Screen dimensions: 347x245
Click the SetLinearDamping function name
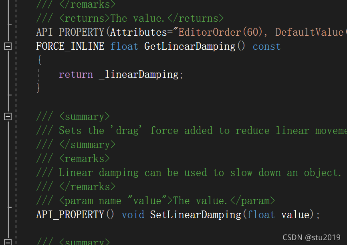[196, 215]
